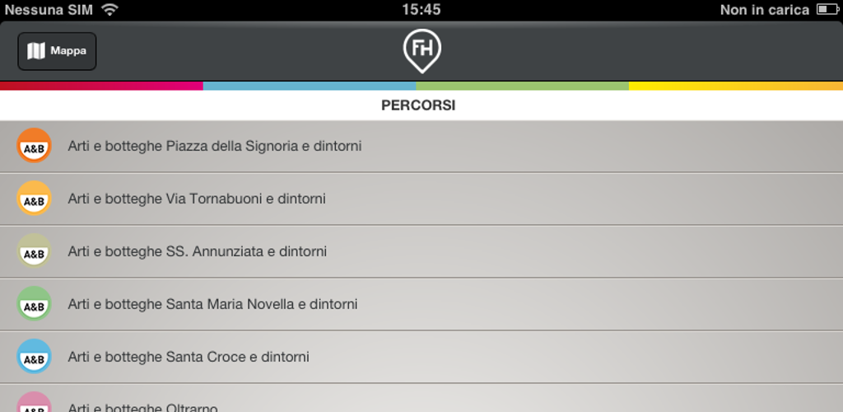Select Arti e botteghe SS. Annunziata route
This screenshot has width=843, height=412.
click(x=197, y=251)
